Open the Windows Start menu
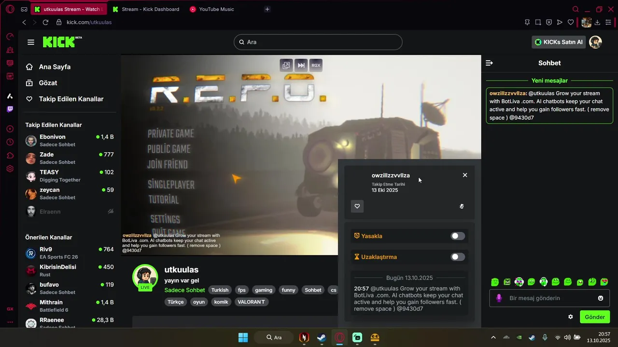 [x=243, y=337]
